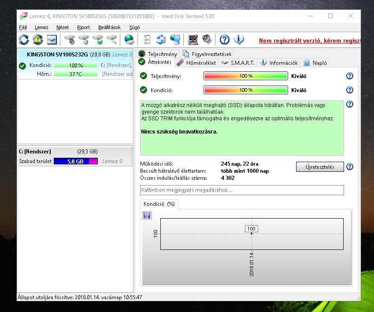This screenshot has width=374, height=312.
Task: Click the document report toolbar icon
Action: pos(147,40)
